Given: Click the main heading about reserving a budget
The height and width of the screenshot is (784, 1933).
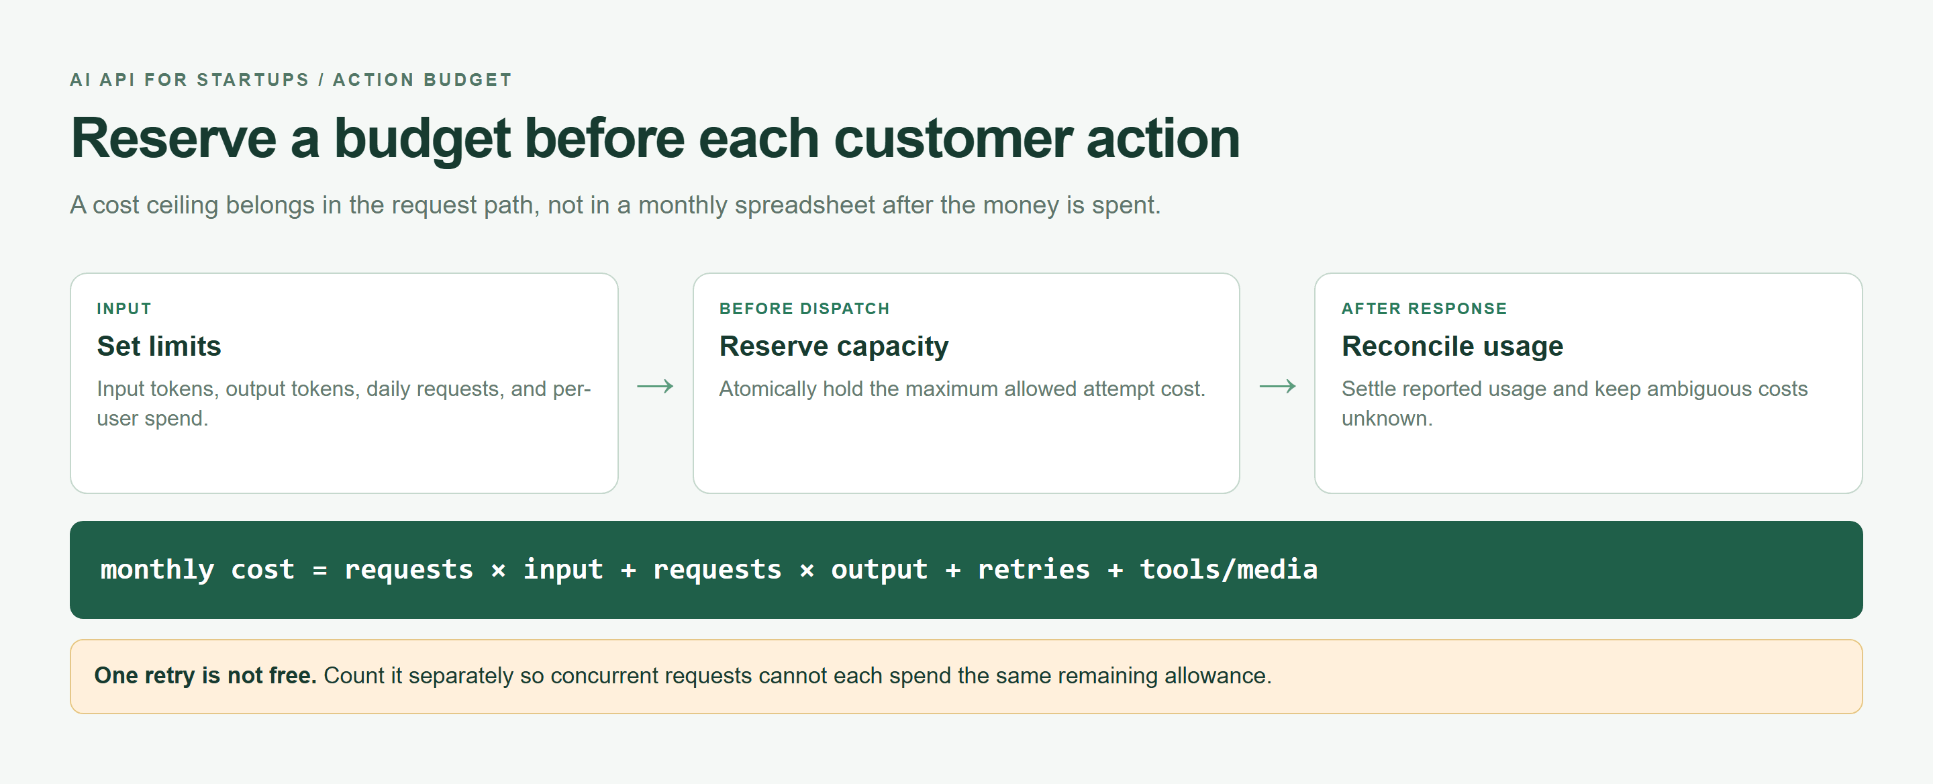Looking at the screenshot, I should (x=654, y=139).
